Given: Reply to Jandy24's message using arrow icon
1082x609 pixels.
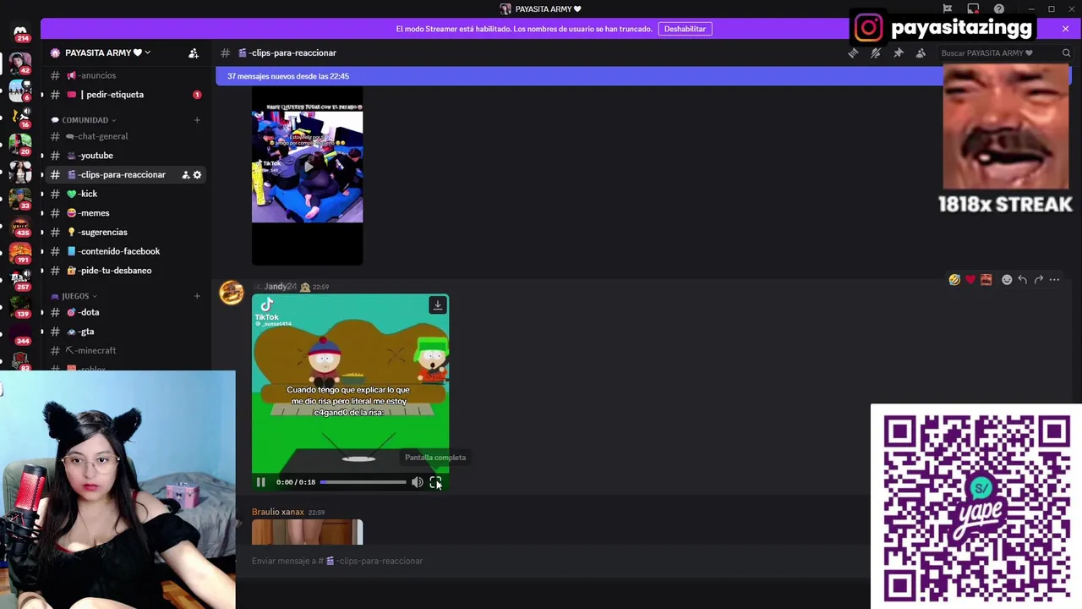Looking at the screenshot, I should click(1022, 280).
